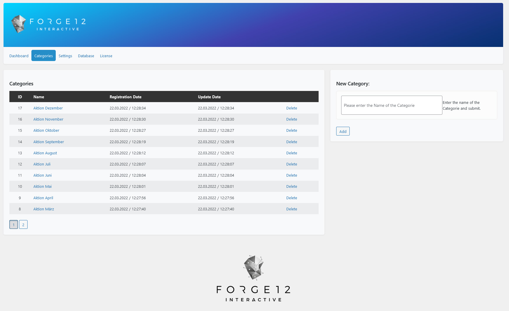Delete the Aktion Dezember entry
This screenshot has width=509, height=311.
(292, 108)
